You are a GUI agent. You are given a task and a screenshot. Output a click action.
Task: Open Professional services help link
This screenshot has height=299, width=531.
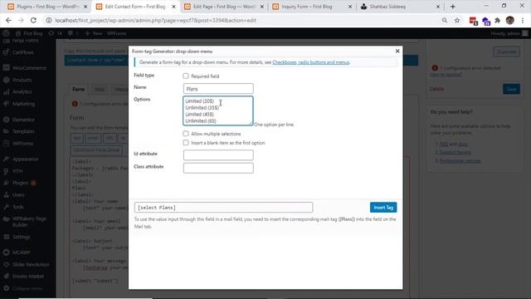(460, 160)
